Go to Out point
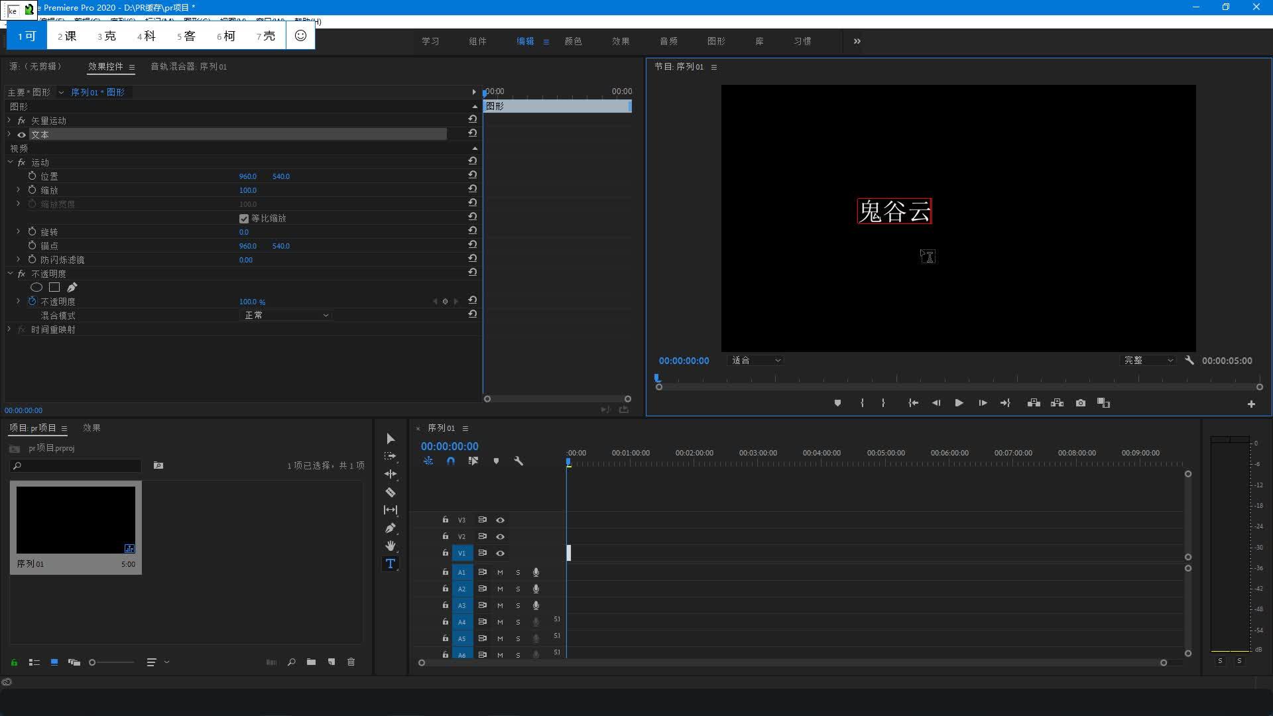 (x=1005, y=403)
